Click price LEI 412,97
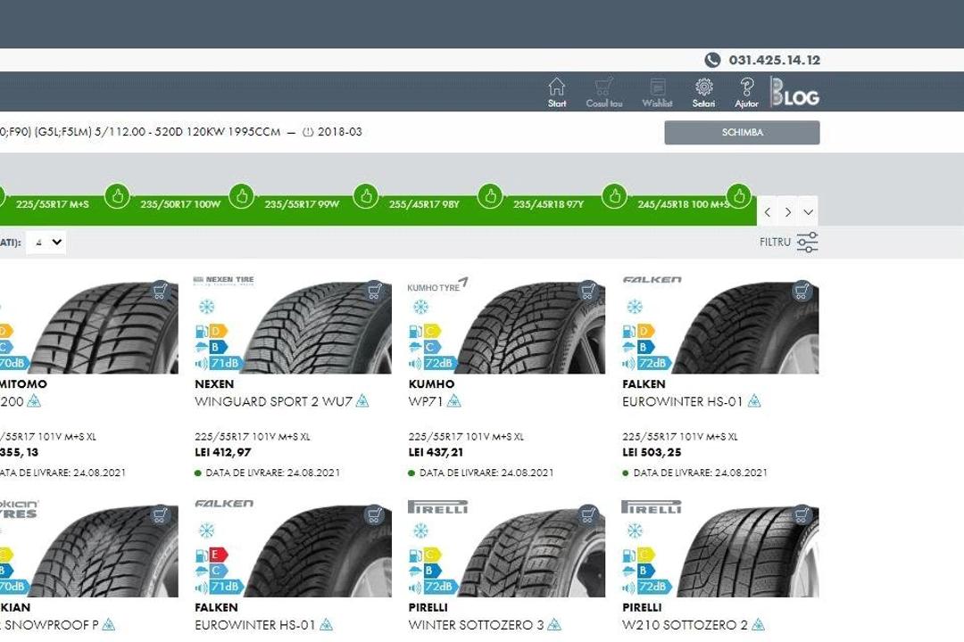The width and height of the screenshot is (964, 642). pos(222,452)
